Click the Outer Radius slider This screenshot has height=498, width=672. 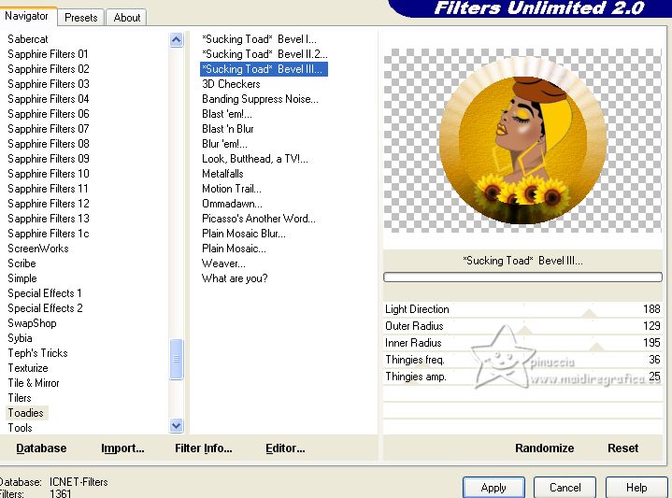coord(522,326)
